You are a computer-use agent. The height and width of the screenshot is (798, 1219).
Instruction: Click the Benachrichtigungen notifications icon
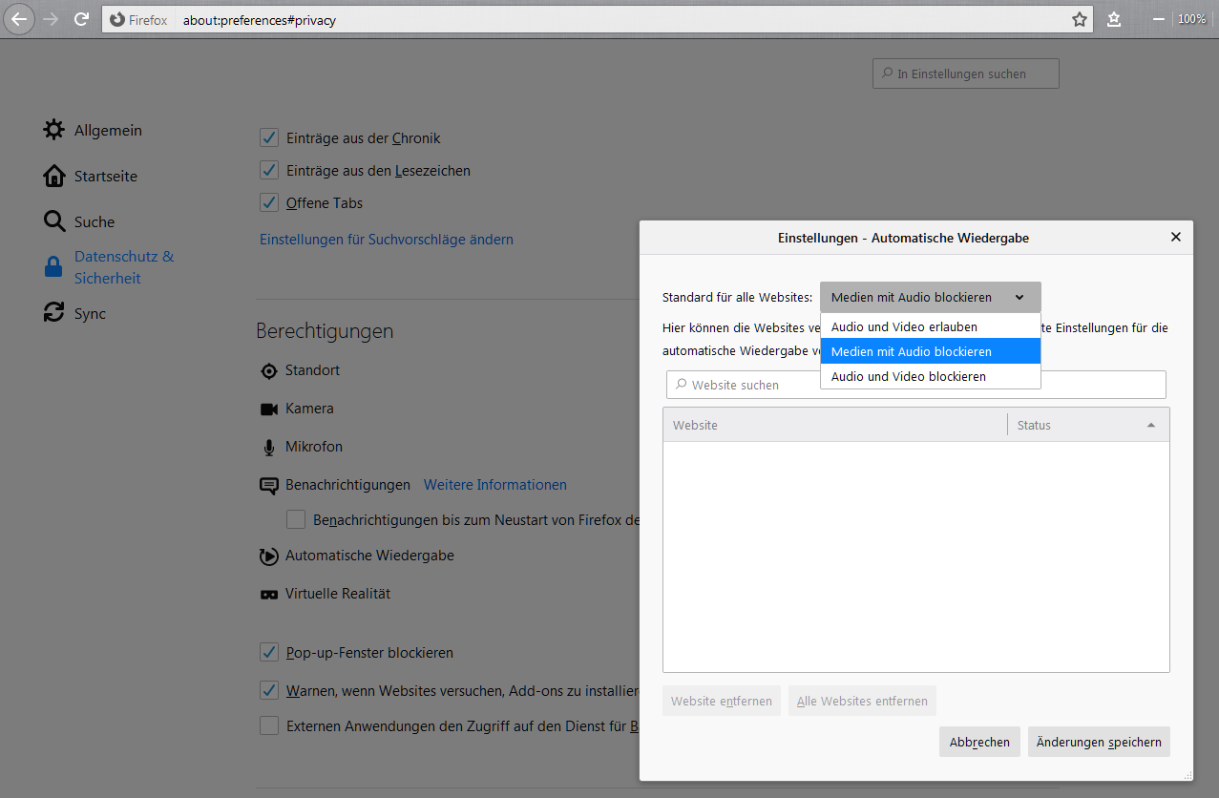(x=269, y=485)
